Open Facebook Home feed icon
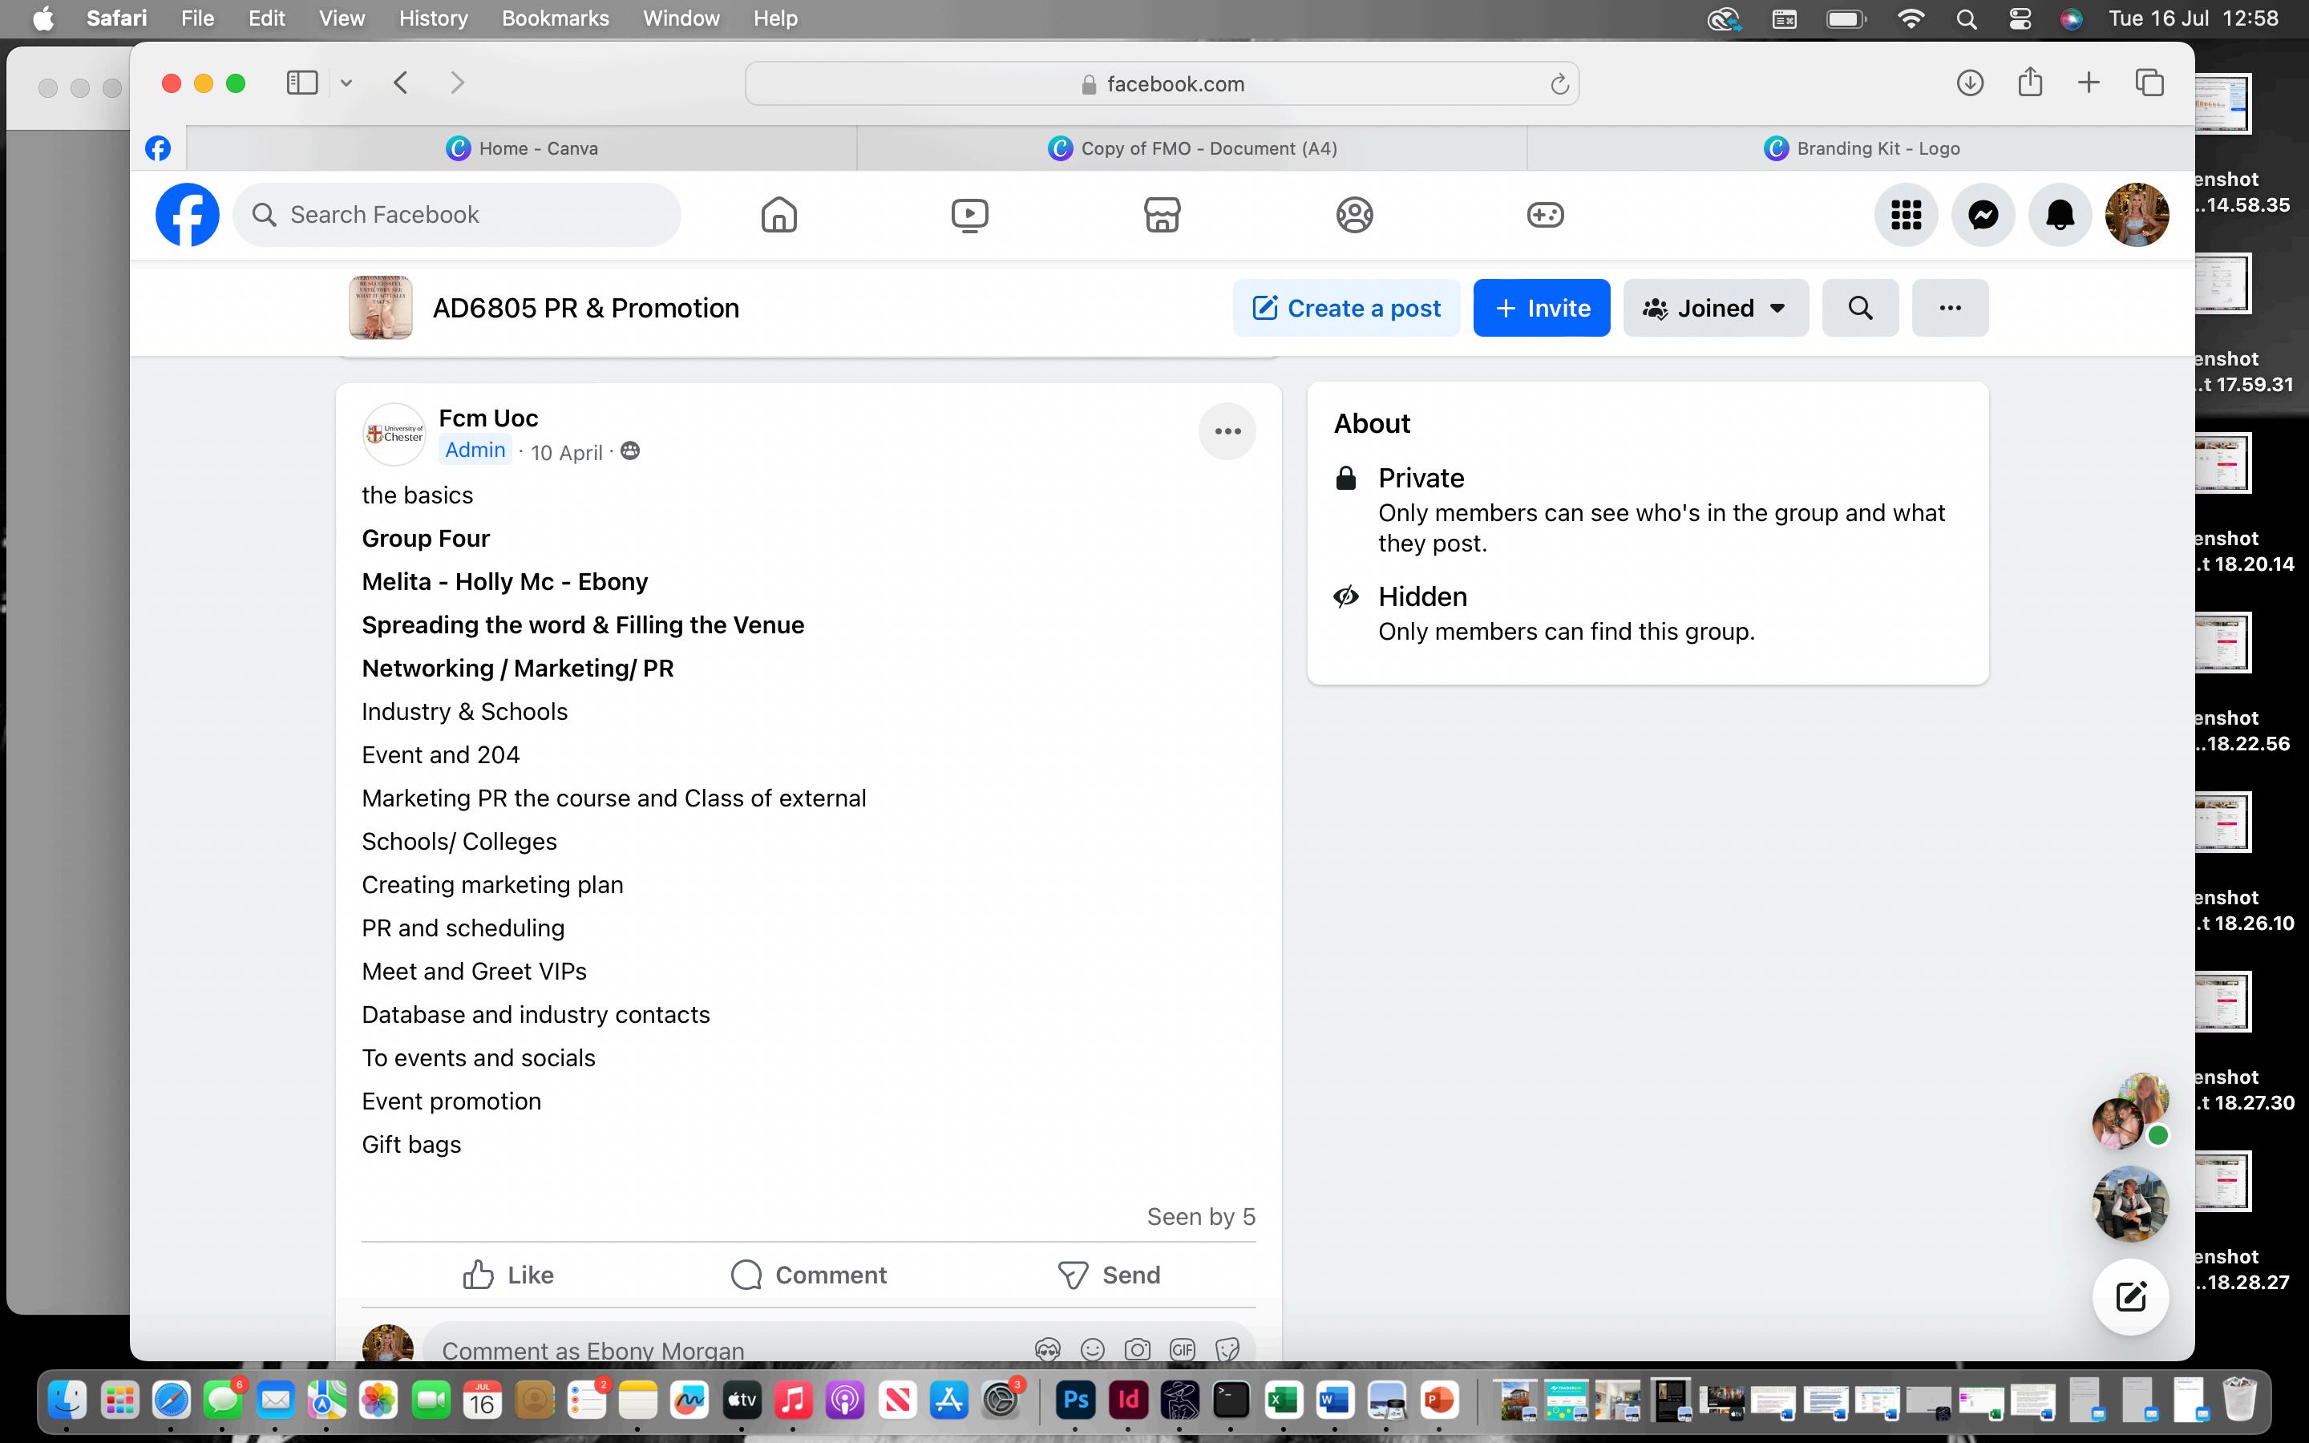 (x=778, y=215)
